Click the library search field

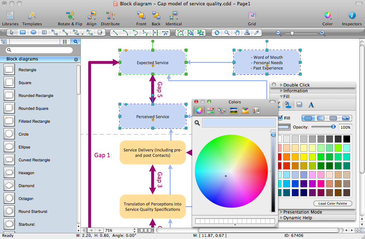(x=39, y=50)
